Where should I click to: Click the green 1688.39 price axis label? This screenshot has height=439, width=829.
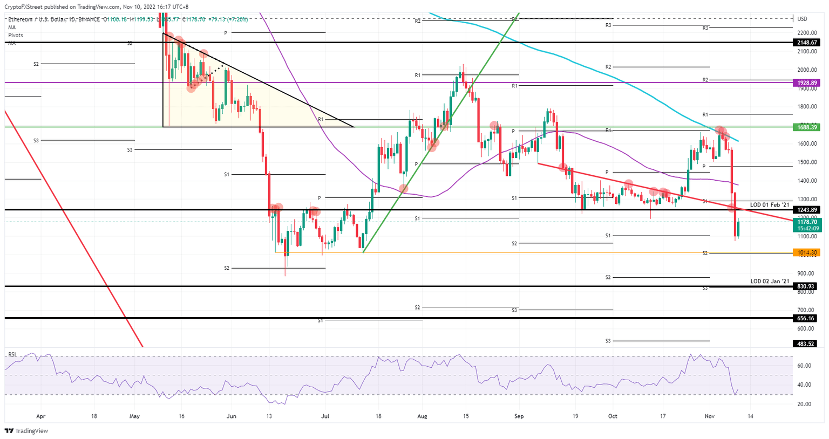tap(808, 128)
